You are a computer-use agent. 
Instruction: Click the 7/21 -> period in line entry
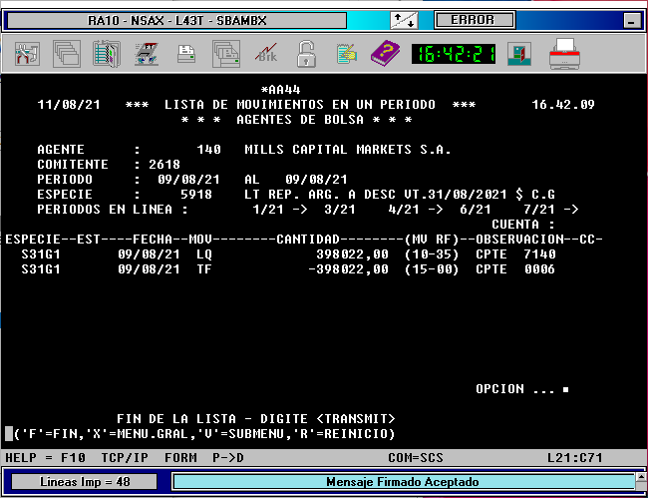[x=551, y=210]
